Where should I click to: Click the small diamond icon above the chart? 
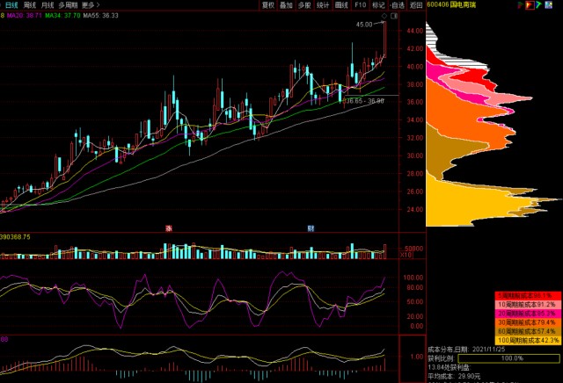(x=384, y=16)
